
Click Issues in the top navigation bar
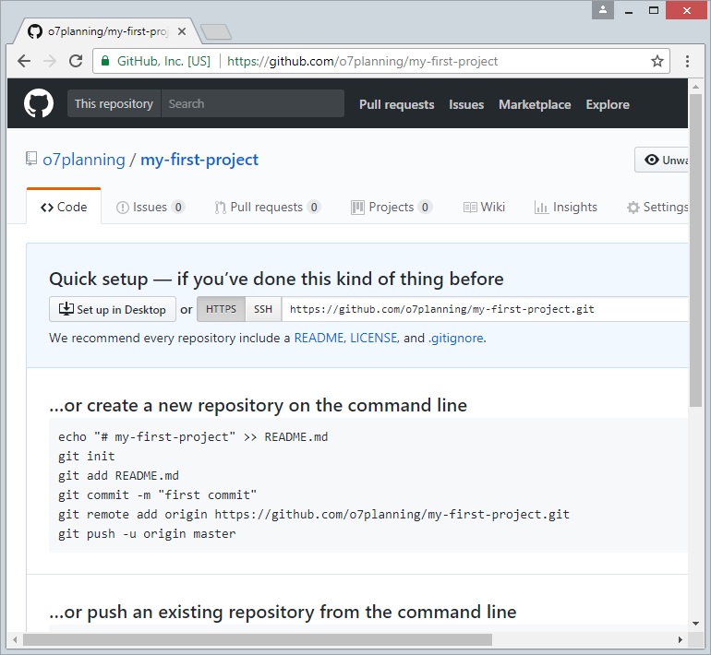coord(466,104)
